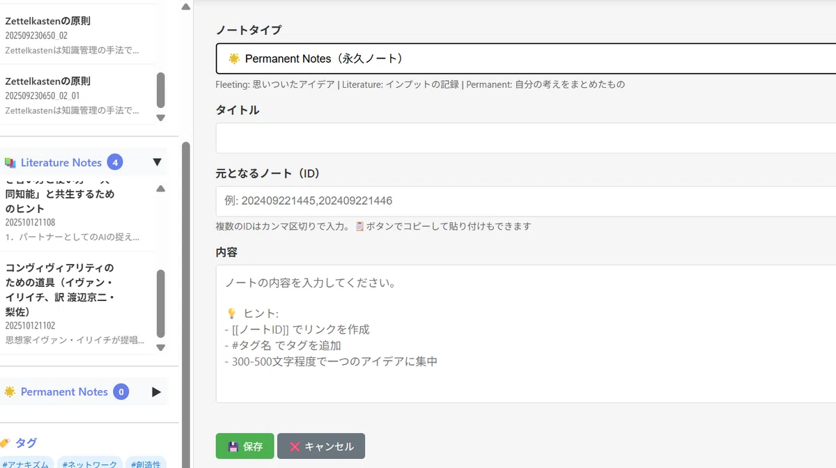Click the Fleeting/Literature/Permanent description hint text

(420, 84)
